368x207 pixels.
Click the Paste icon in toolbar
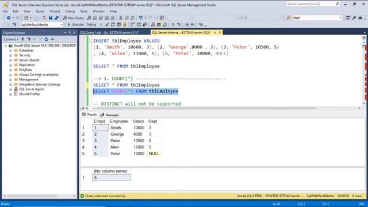point(132,18)
